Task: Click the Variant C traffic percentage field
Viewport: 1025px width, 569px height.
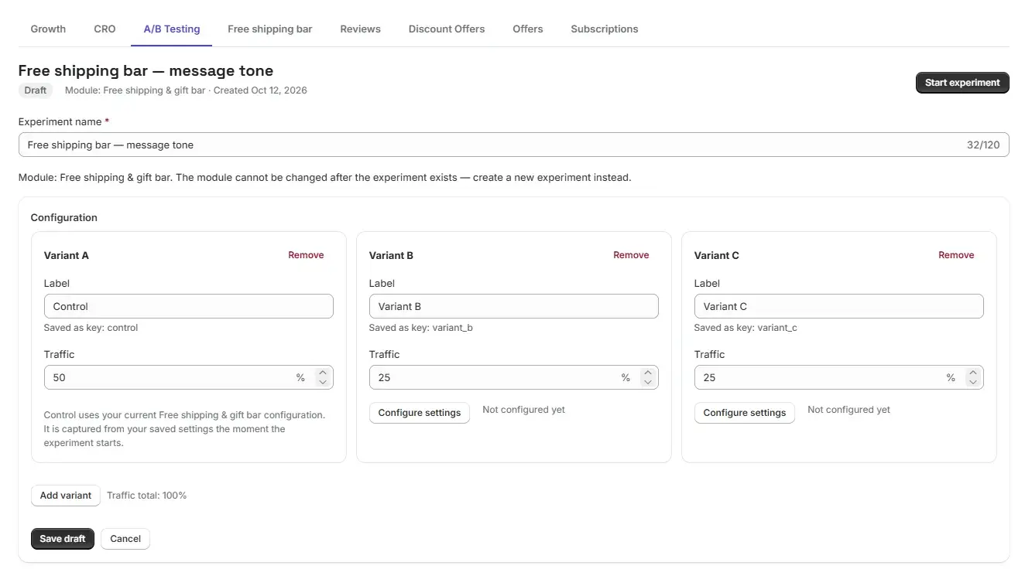Action: 839,377
